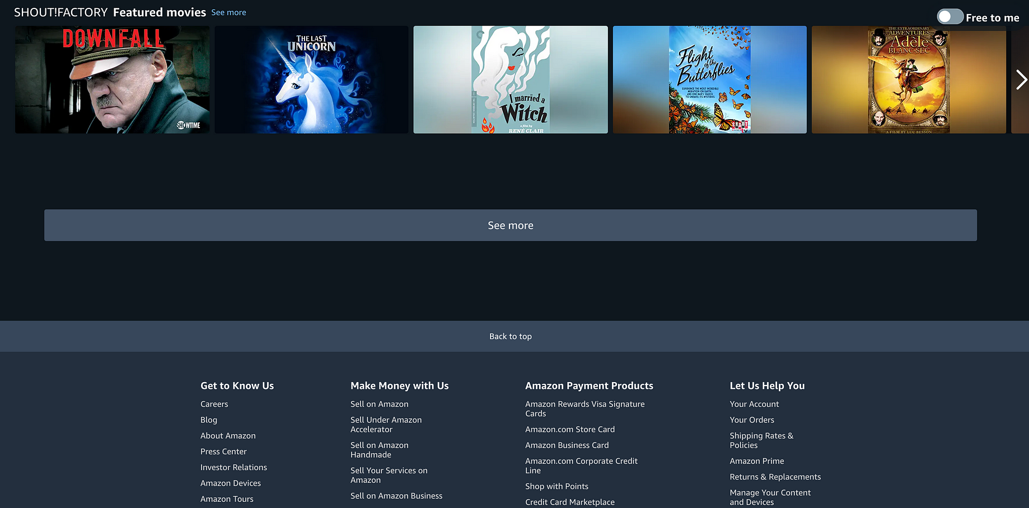Screen dimensions: 1029x508
Task: Open Amazon.com Corporate Credit Line link
Action: [x=581, y=465]
